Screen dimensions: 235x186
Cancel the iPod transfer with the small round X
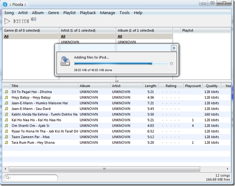pyautogui.click(x=171, y=64)
